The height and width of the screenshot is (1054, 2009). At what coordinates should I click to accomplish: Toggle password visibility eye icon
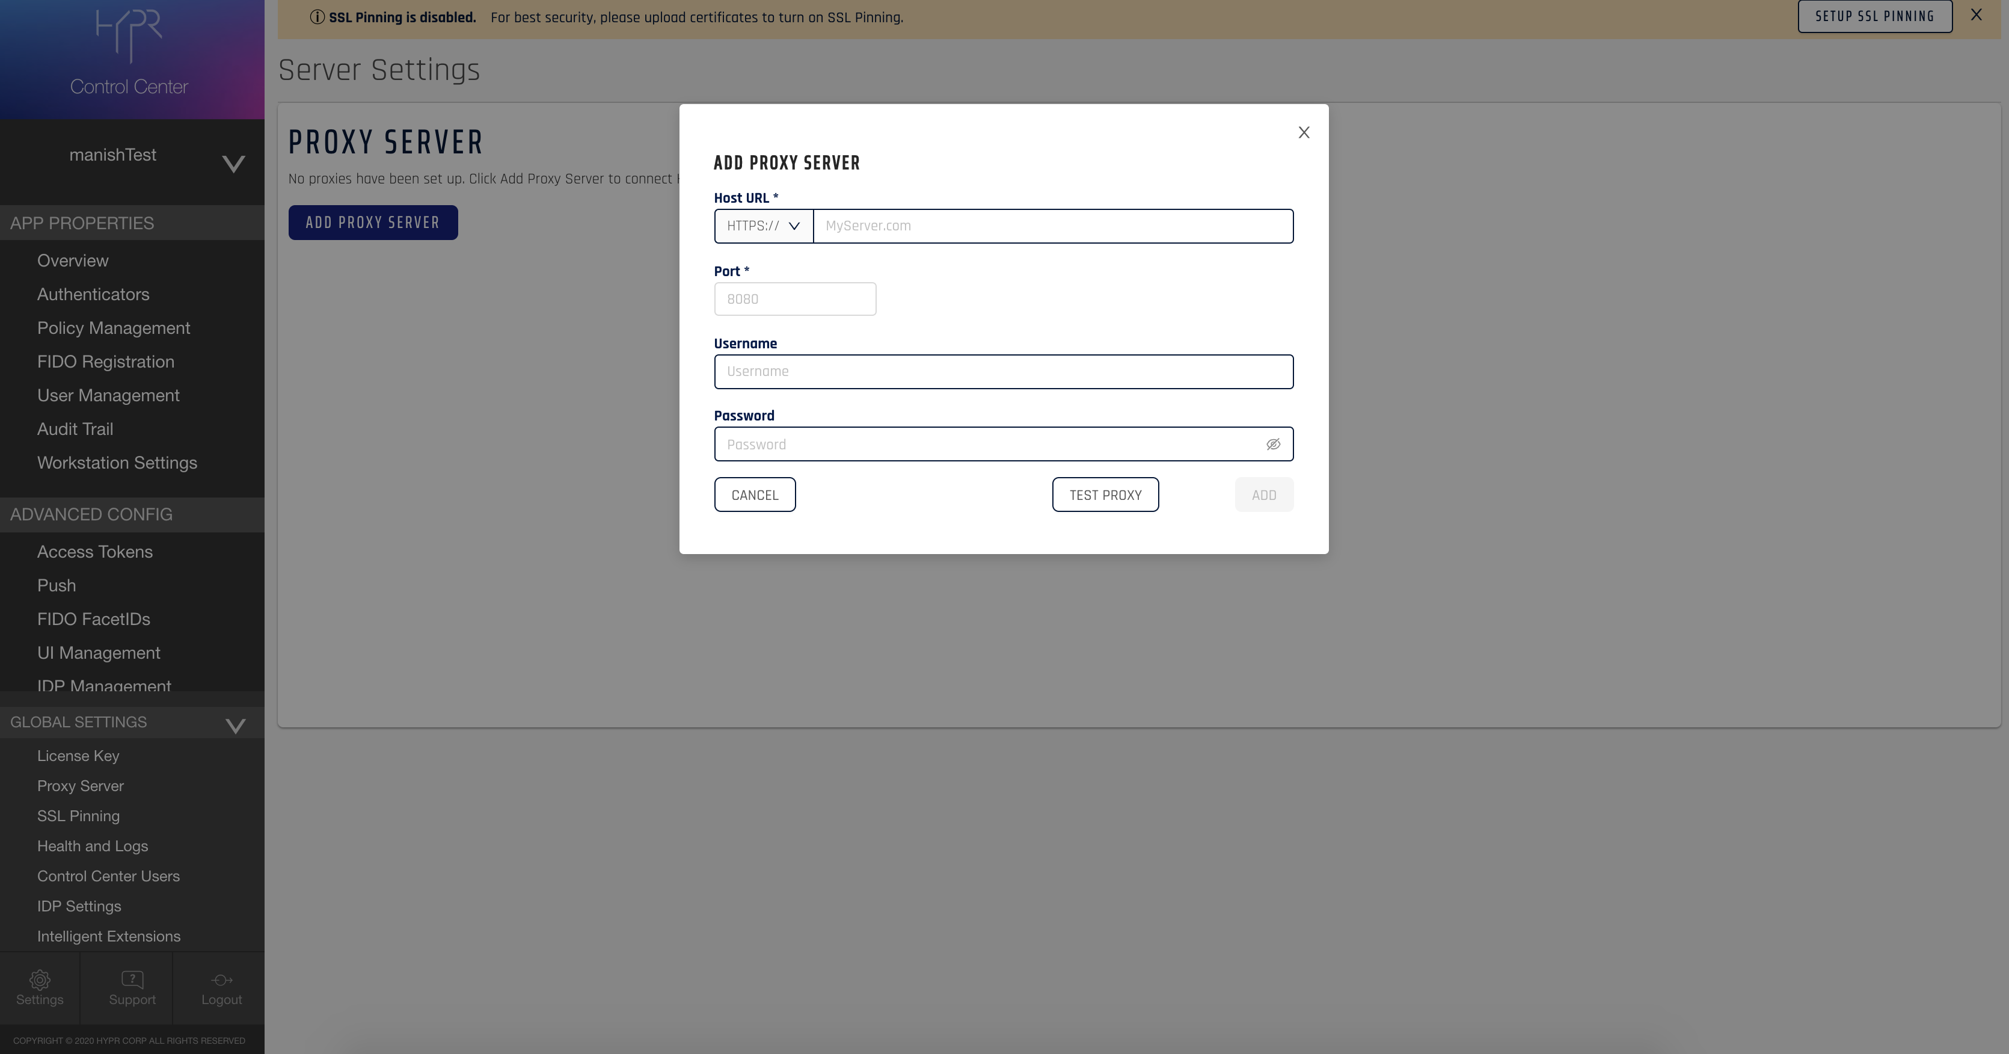coord(1273,445)
